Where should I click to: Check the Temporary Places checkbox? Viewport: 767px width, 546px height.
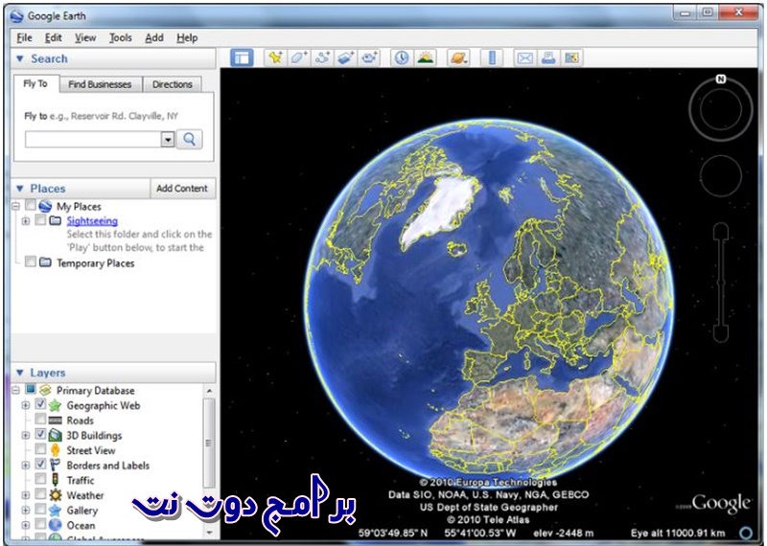31,262
